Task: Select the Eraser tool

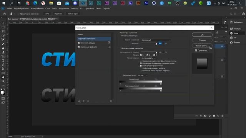Action: [3, 52]
